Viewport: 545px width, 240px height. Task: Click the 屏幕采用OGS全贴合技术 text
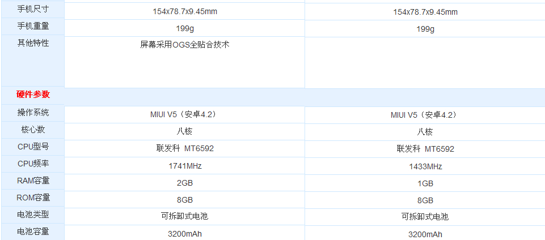(185, 44)
